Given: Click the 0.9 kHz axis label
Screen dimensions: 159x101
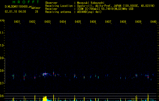Looking at the screenshot, I should (x=2, y=58).
